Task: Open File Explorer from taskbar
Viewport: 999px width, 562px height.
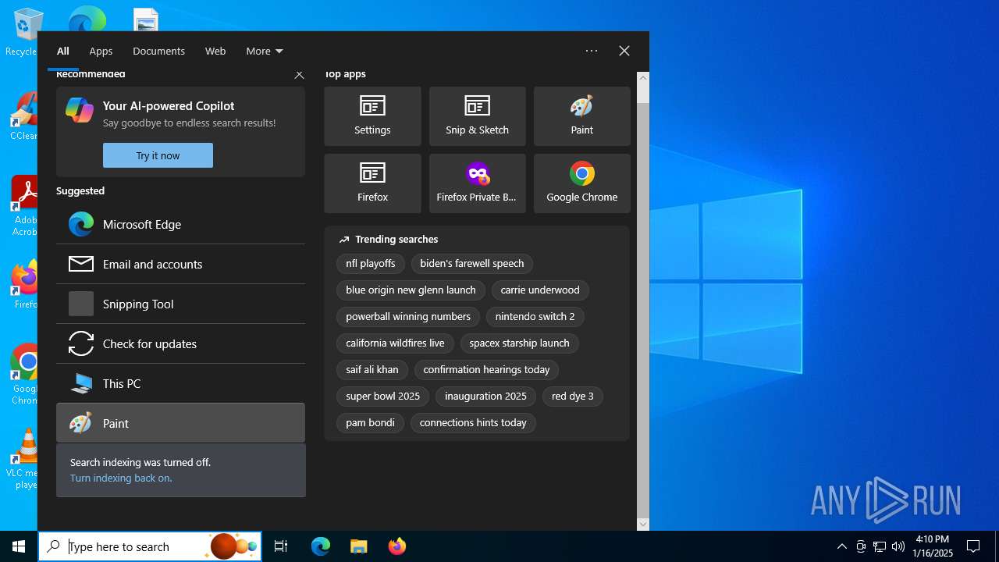Action: (x=358, y=546)
